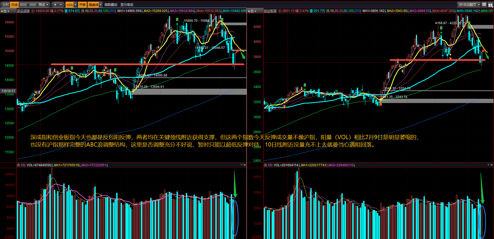Expand the VOL indicator dropdown arrow
This screenshot has height=239, width=494.
(76, 5)
